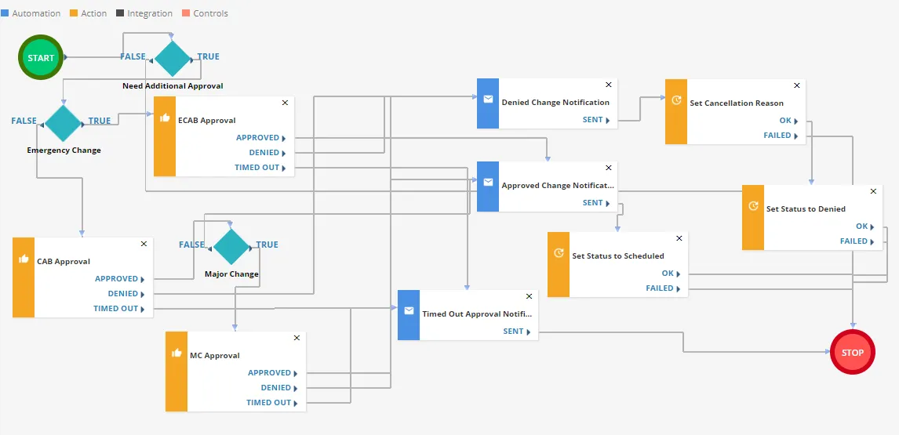899x435 pixels.
Task: Click the Set Cancellation Reason refresh icon
Action: click(676, 100)
